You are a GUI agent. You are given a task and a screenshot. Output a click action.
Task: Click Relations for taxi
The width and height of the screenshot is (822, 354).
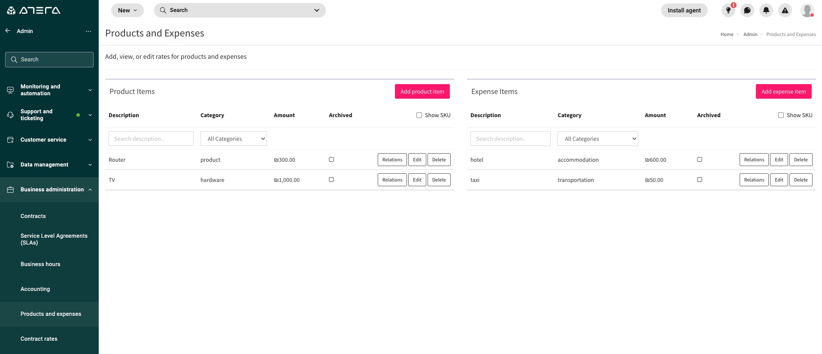[754, 180]
